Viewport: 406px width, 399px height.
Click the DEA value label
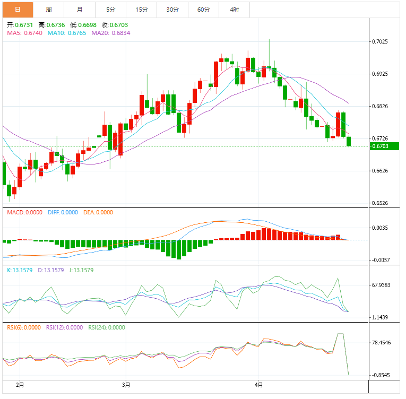click(x=98, y=212)
